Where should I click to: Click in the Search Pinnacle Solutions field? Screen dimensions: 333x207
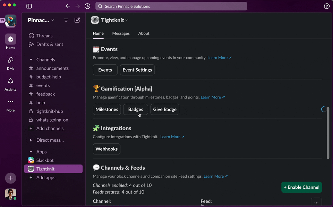(x=171, y=6)
